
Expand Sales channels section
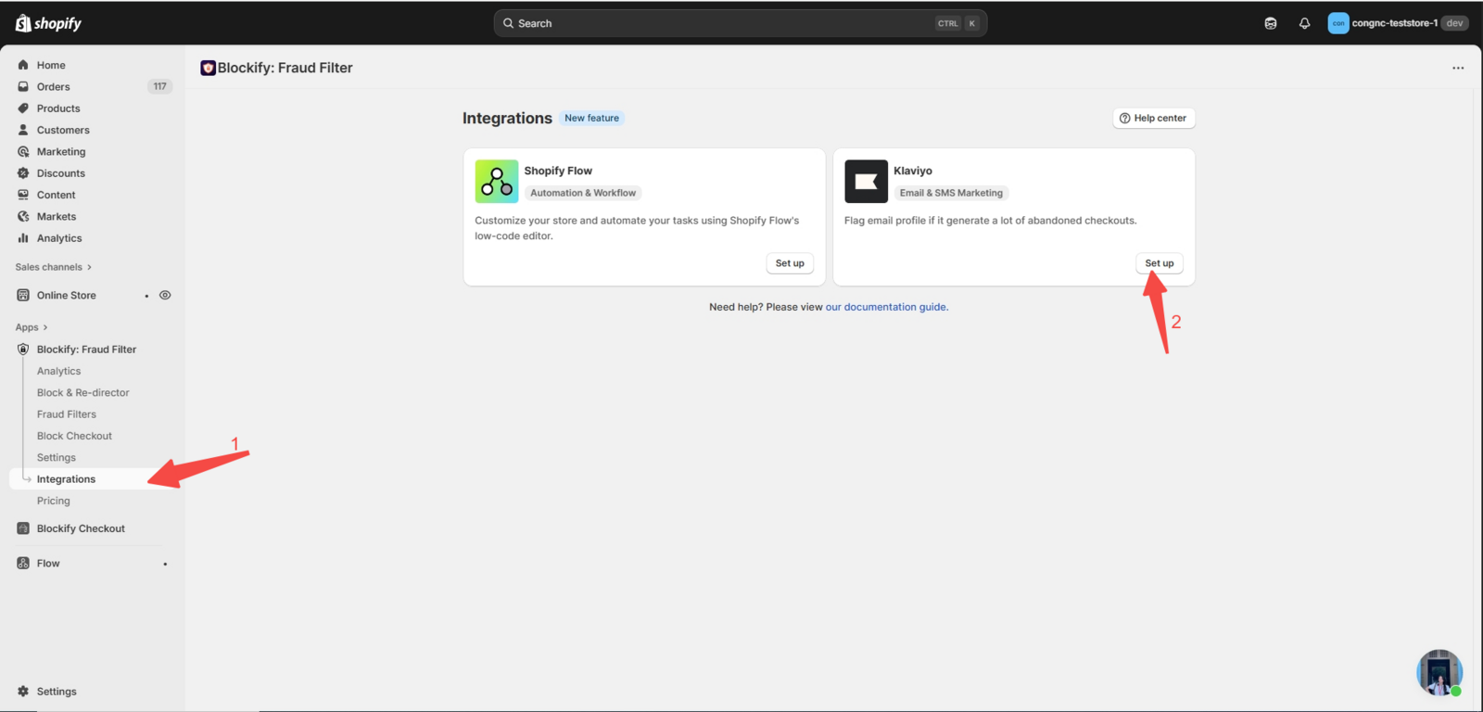(x=54, y=267)
